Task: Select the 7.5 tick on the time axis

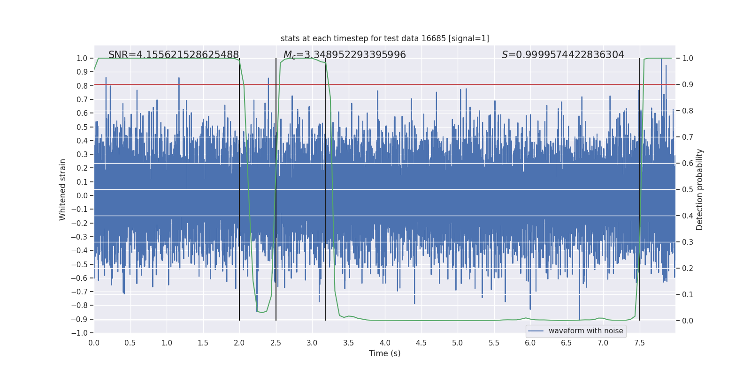Action: [x=639, y=343]
